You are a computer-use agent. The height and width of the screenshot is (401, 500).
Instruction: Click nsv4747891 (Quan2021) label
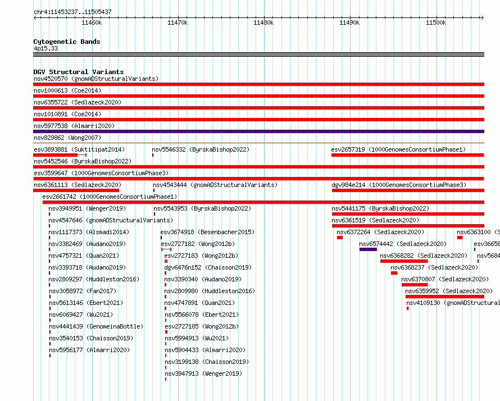point(200,303)
